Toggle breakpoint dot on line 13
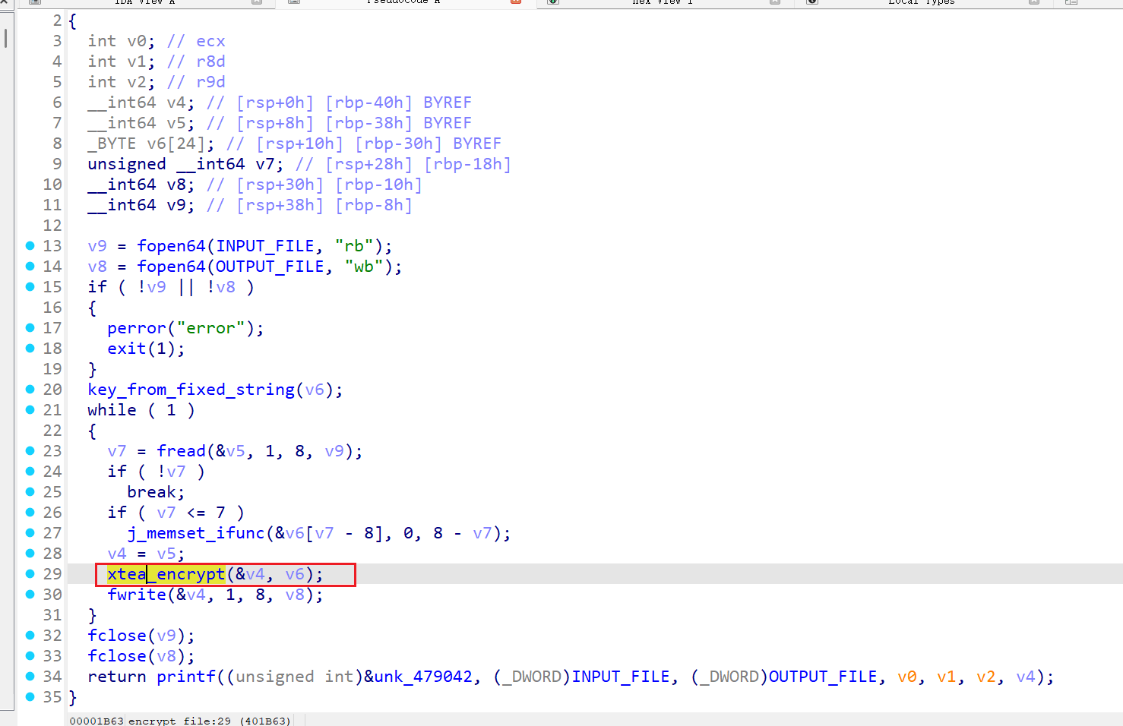The width and height of the screenshot is (1123, 726). (30, 245)
